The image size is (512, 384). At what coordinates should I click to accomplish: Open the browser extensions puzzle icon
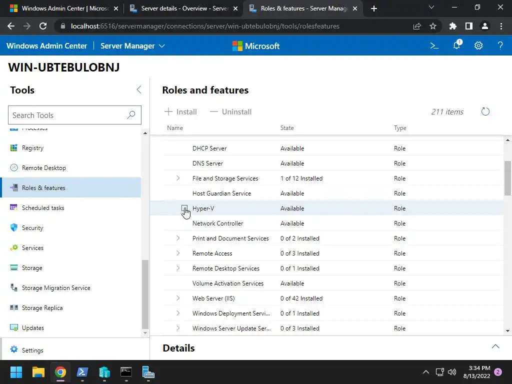(452, 26)
